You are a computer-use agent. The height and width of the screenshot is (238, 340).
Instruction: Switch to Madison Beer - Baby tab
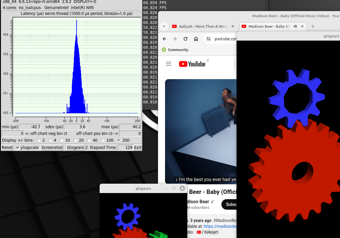270,26
